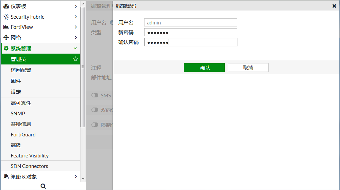Click the system management gear icon
The image size is (340, 190).
click(x=6, y=49)
